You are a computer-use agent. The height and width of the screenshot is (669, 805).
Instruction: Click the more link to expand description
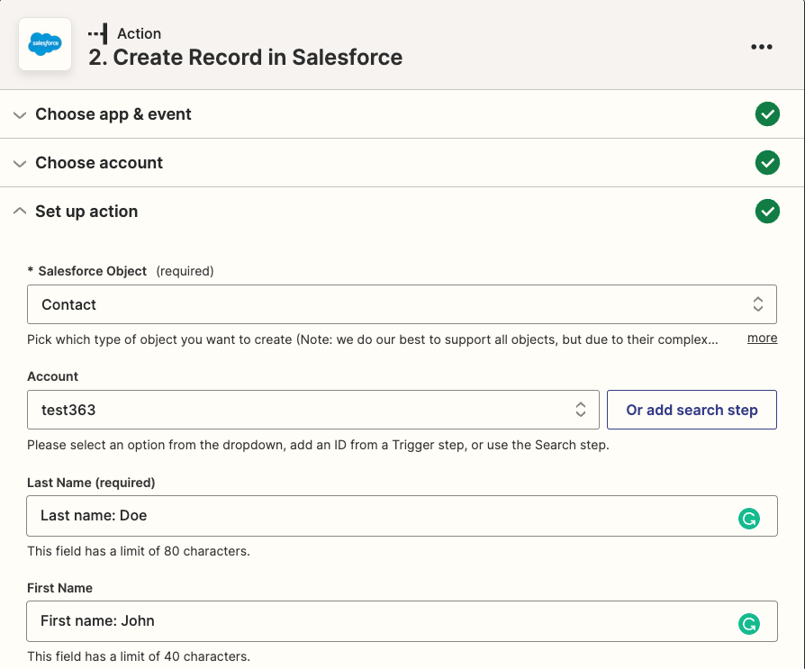tap(762, 338)
